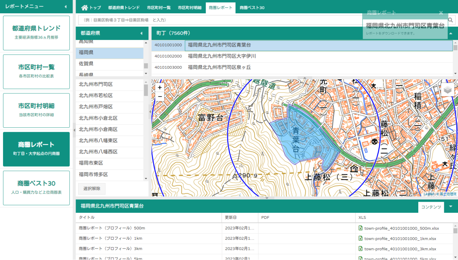Sort by the 更新日 column header
This screenshot has width=458, height=260.
point(240,217)
